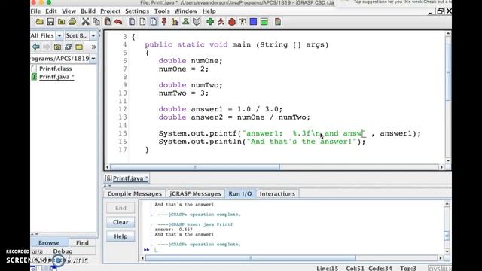Click the Col:51 status bar entry
This screenshot has width=482, height=271.
(355, 268)
